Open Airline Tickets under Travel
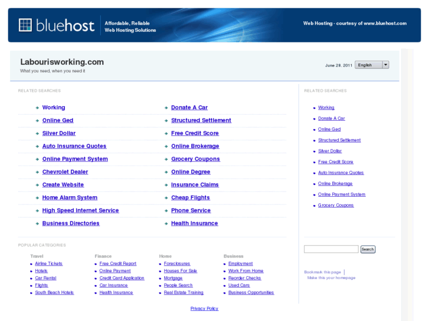Viewport: 429px width, 321px height. pos(49,264)
